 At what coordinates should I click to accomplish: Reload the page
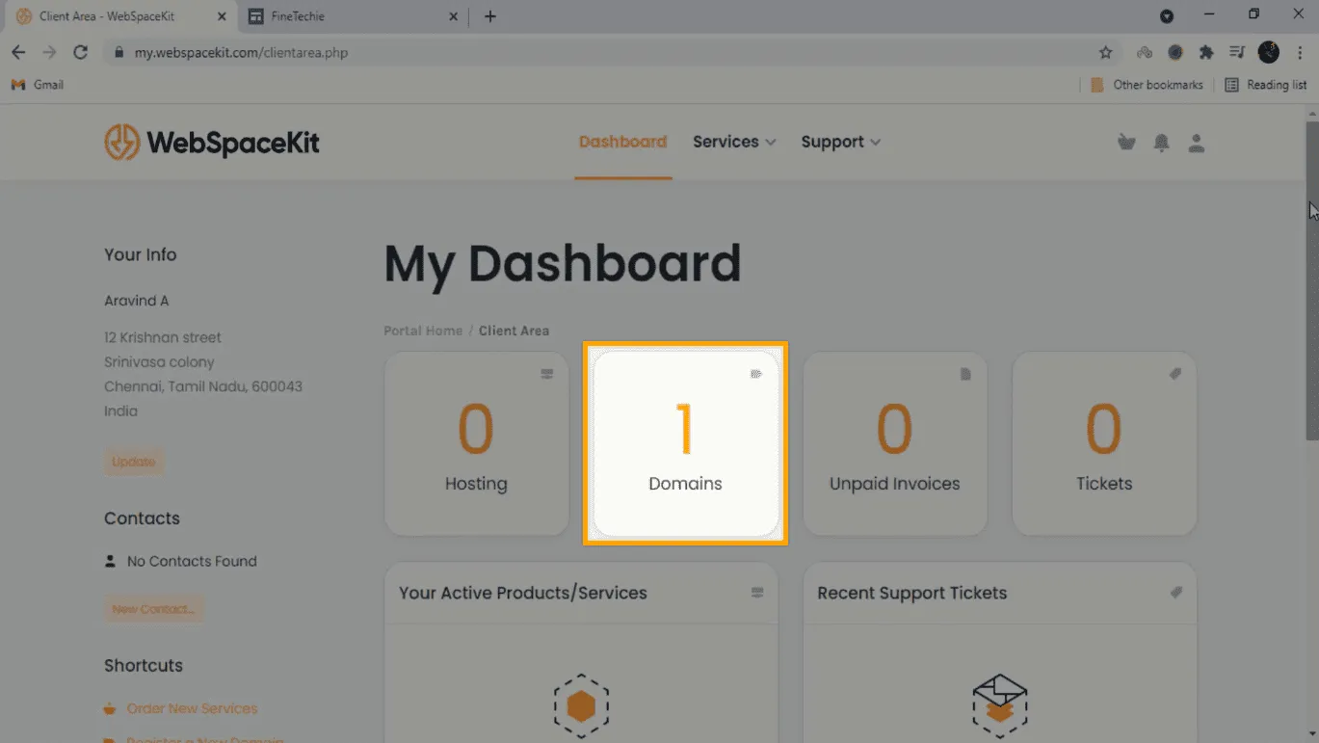81,53
